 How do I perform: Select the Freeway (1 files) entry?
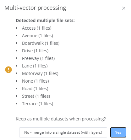pos(38,58)
